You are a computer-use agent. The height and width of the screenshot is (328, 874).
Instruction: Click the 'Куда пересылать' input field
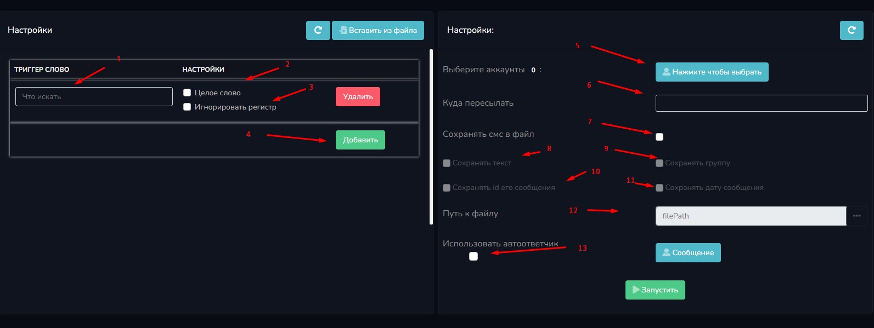pos(761,103)
